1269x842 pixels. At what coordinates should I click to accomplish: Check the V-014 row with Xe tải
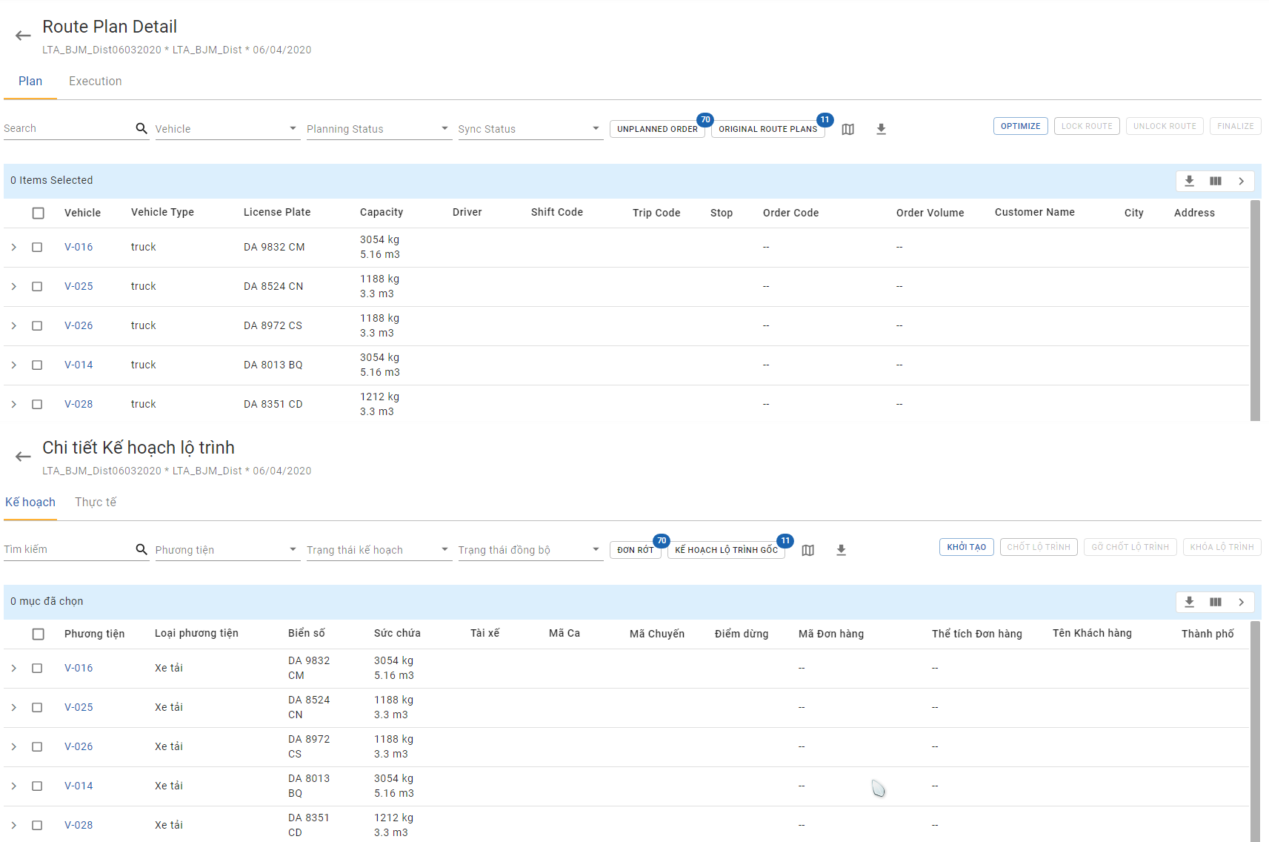point(37,786)
